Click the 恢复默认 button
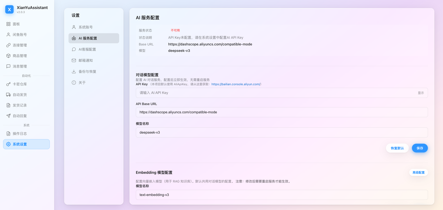443x210 pixels. tap(397, 148)
